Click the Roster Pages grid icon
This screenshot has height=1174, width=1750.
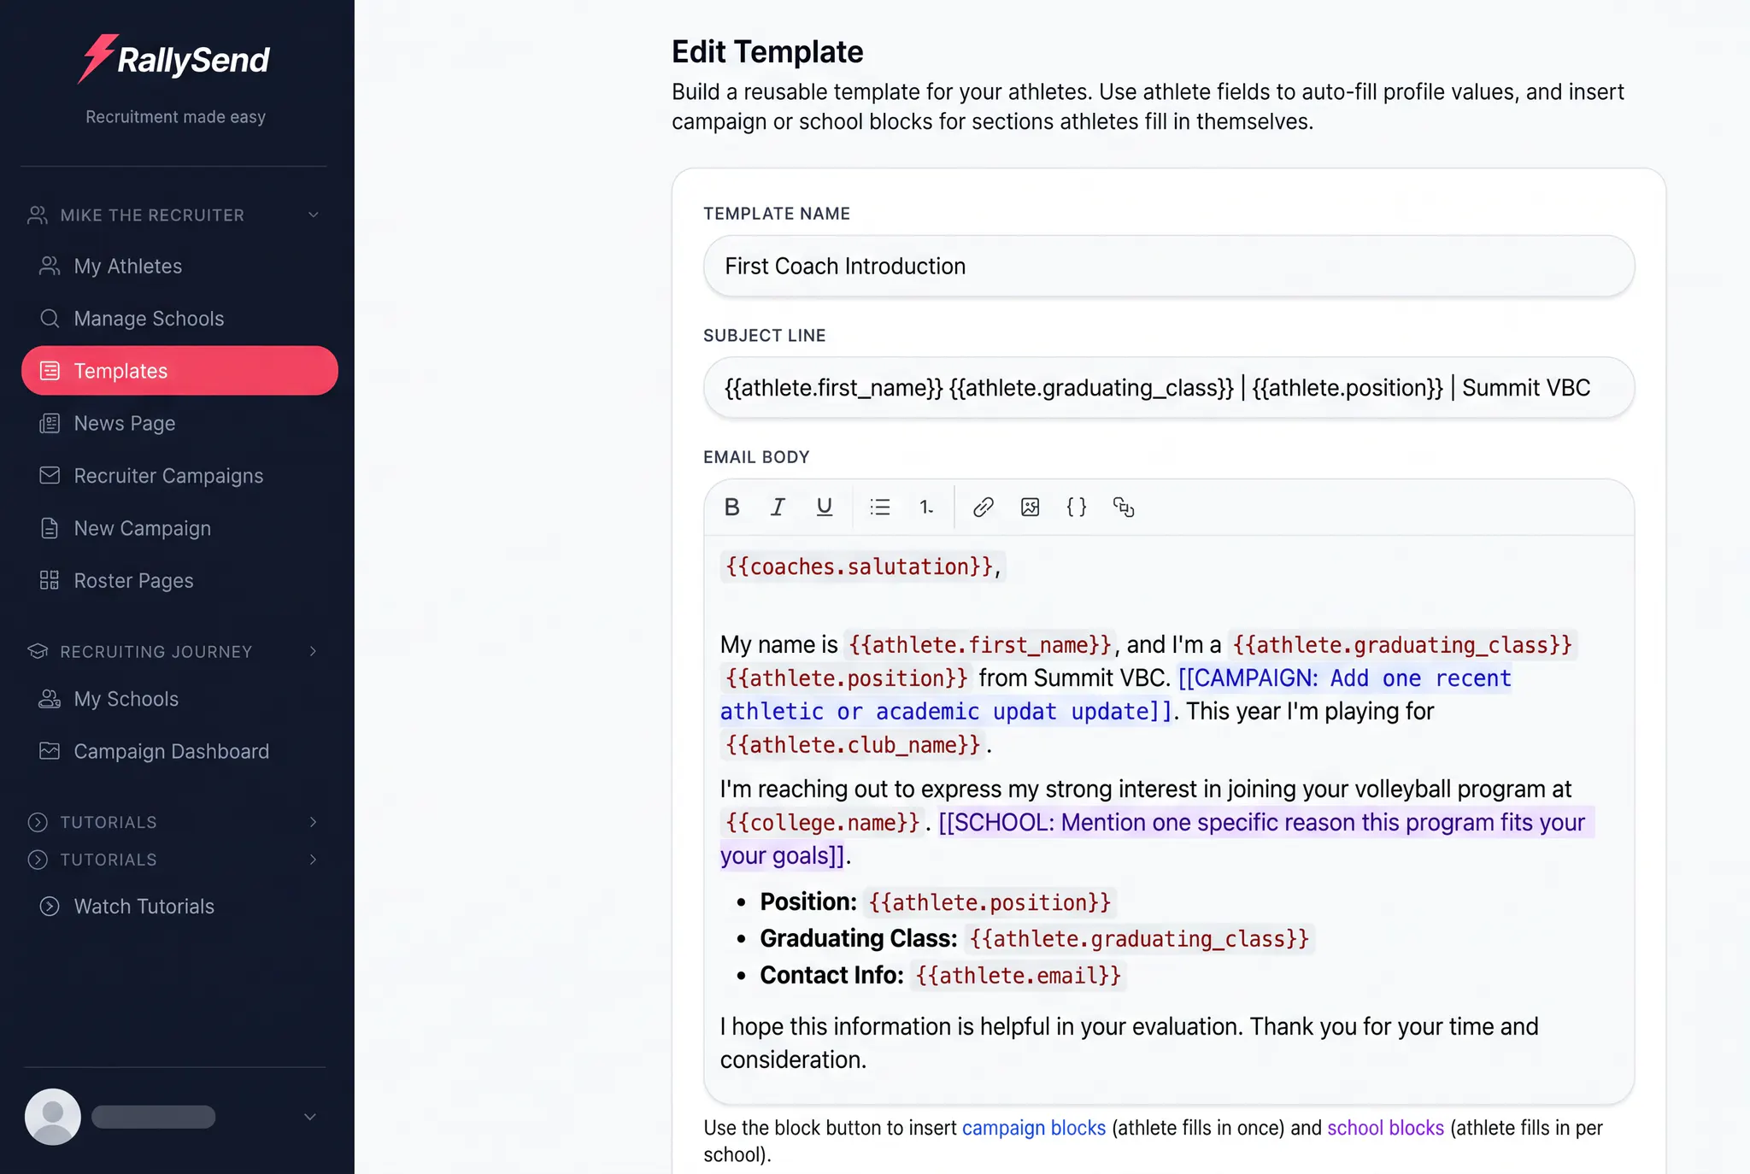tap(50, 580)
